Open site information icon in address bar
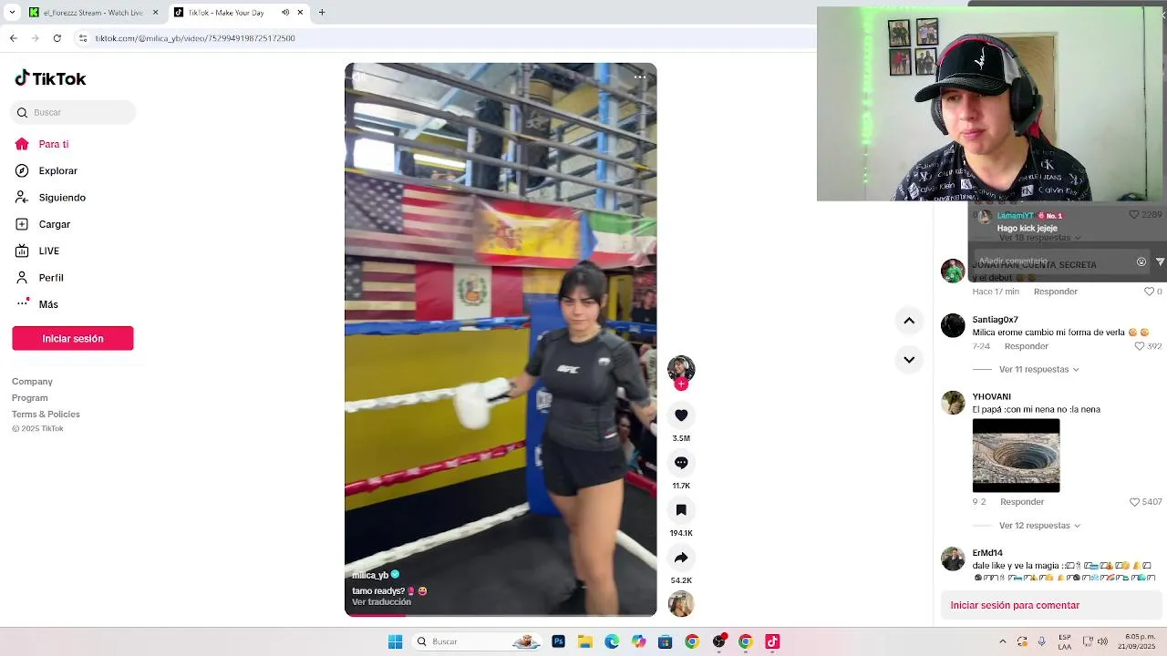Viewport: 1167px width, 656px height. 83,38
